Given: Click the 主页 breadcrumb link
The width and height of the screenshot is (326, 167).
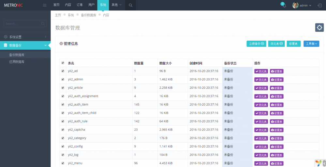Looking at the screenshot, I should pyautogui.click(x=58, y=15).
